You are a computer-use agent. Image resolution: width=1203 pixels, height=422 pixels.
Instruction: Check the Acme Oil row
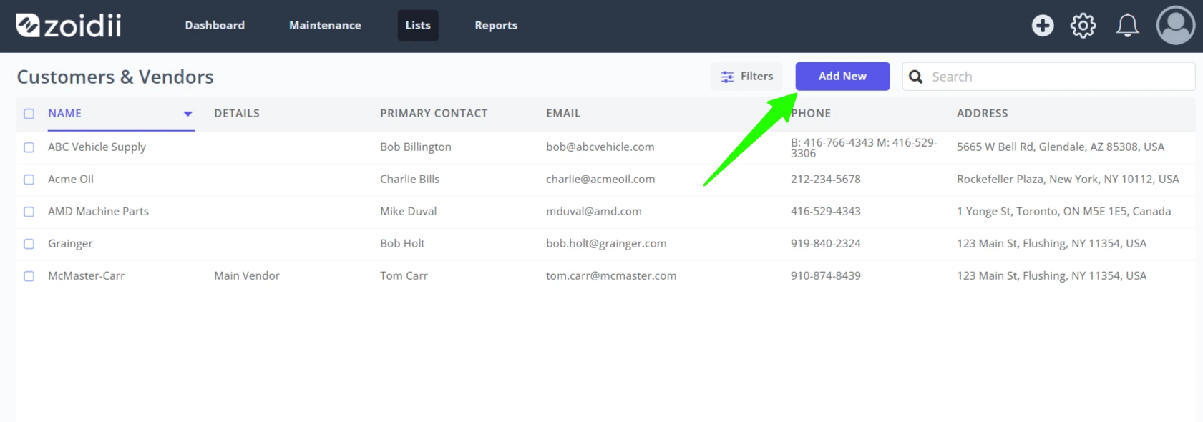click(x=29, y=180)
